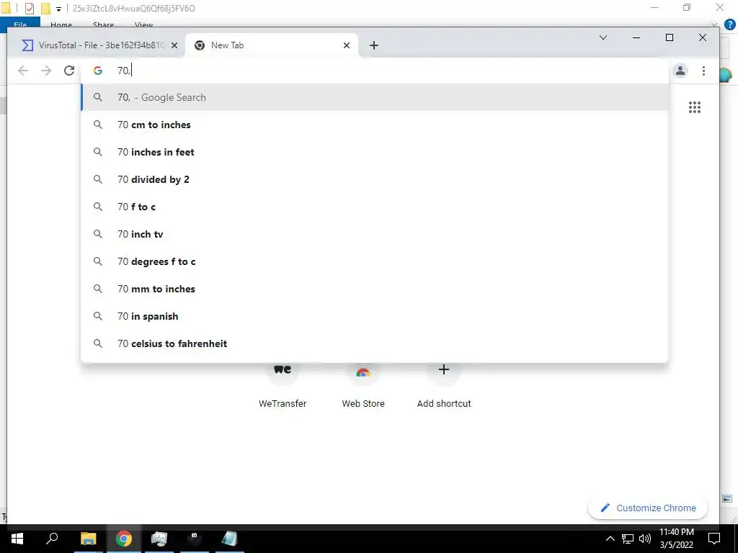
Task: Click the notepad-like taskbar app icon
Action: pos(229,539)
